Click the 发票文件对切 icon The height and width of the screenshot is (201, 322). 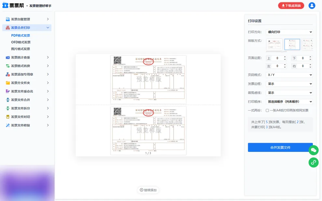[8, 117]
